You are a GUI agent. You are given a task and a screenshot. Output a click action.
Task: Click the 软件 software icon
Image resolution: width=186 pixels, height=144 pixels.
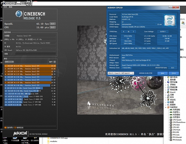[168, 97]
